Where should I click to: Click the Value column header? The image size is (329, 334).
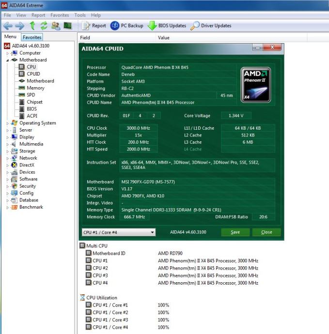point(164,37)
